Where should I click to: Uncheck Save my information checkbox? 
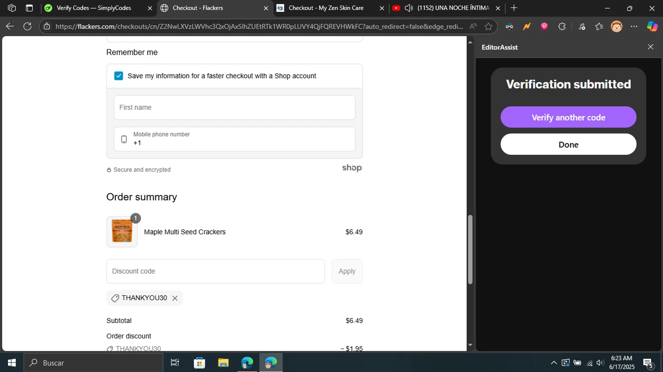tap(118, 76)
